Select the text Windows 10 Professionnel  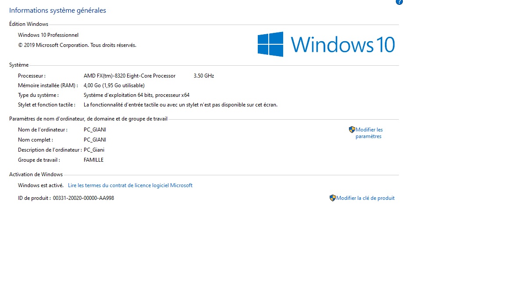coord(48,35)
